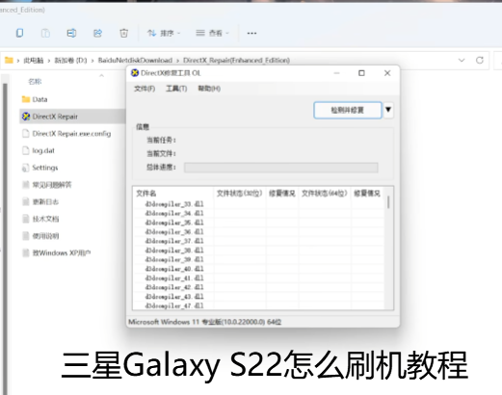The height and width of the screenshot is (395, 502).
Task: Maximize the DirectX repair tool window
Action: click(x=361, y=73)
